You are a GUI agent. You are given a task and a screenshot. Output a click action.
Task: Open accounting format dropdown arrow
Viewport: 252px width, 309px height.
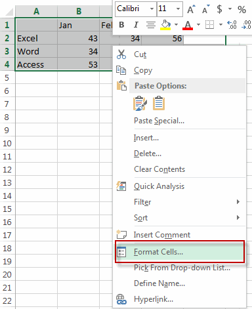[230, 9]
